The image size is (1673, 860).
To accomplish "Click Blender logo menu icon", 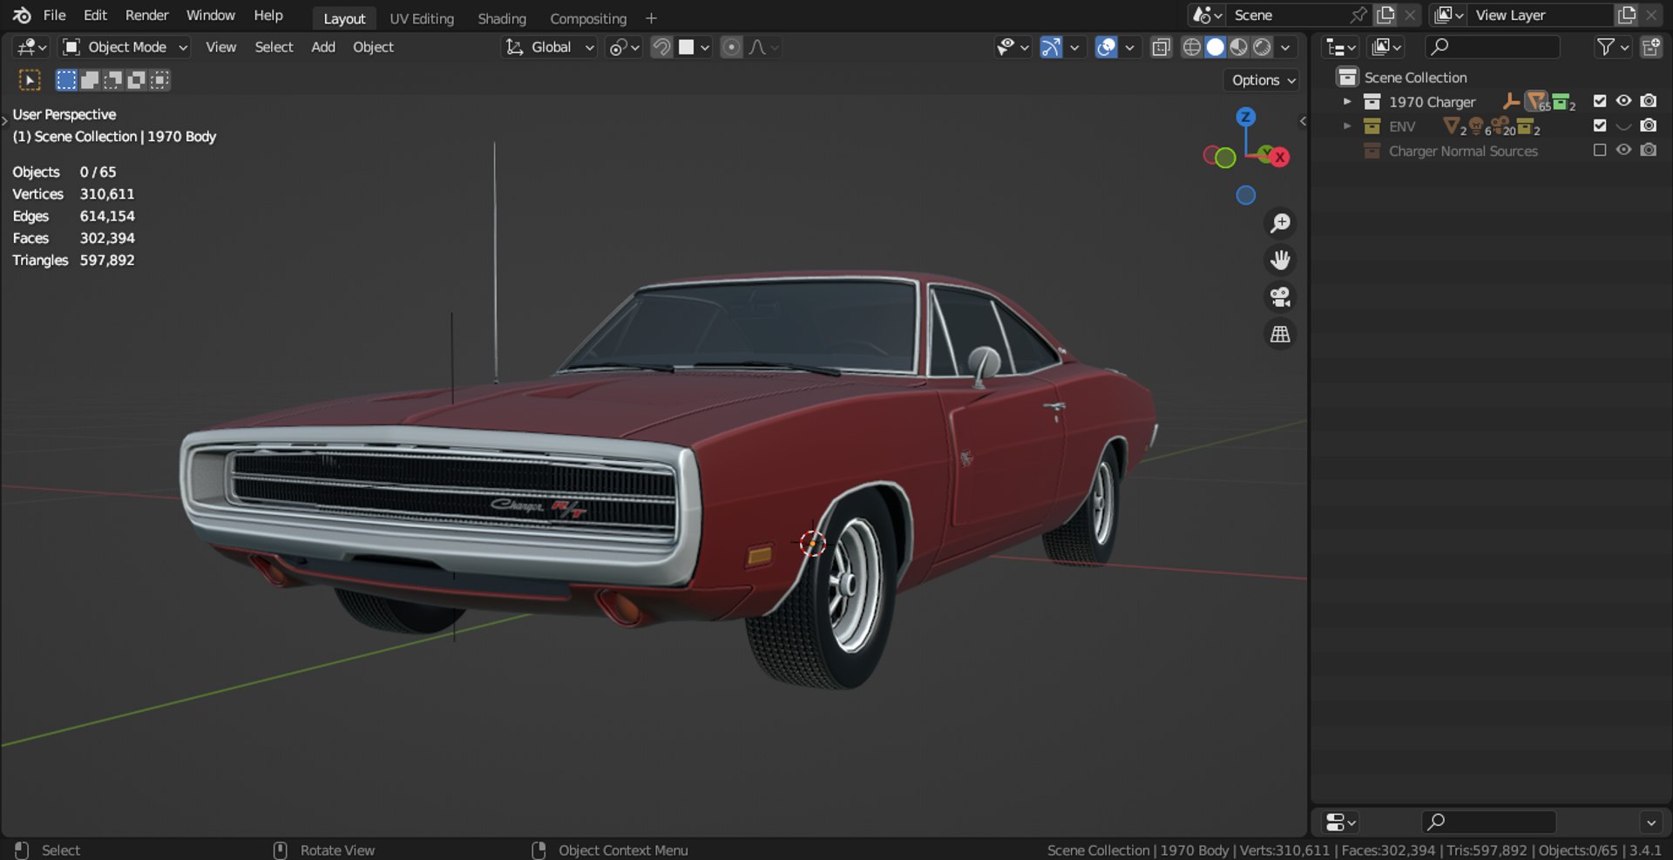I will click(x=21, y=15).
